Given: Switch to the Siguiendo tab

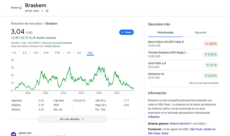Looking at the screenshot, I should pyautogui.click(x=201, y=33).
